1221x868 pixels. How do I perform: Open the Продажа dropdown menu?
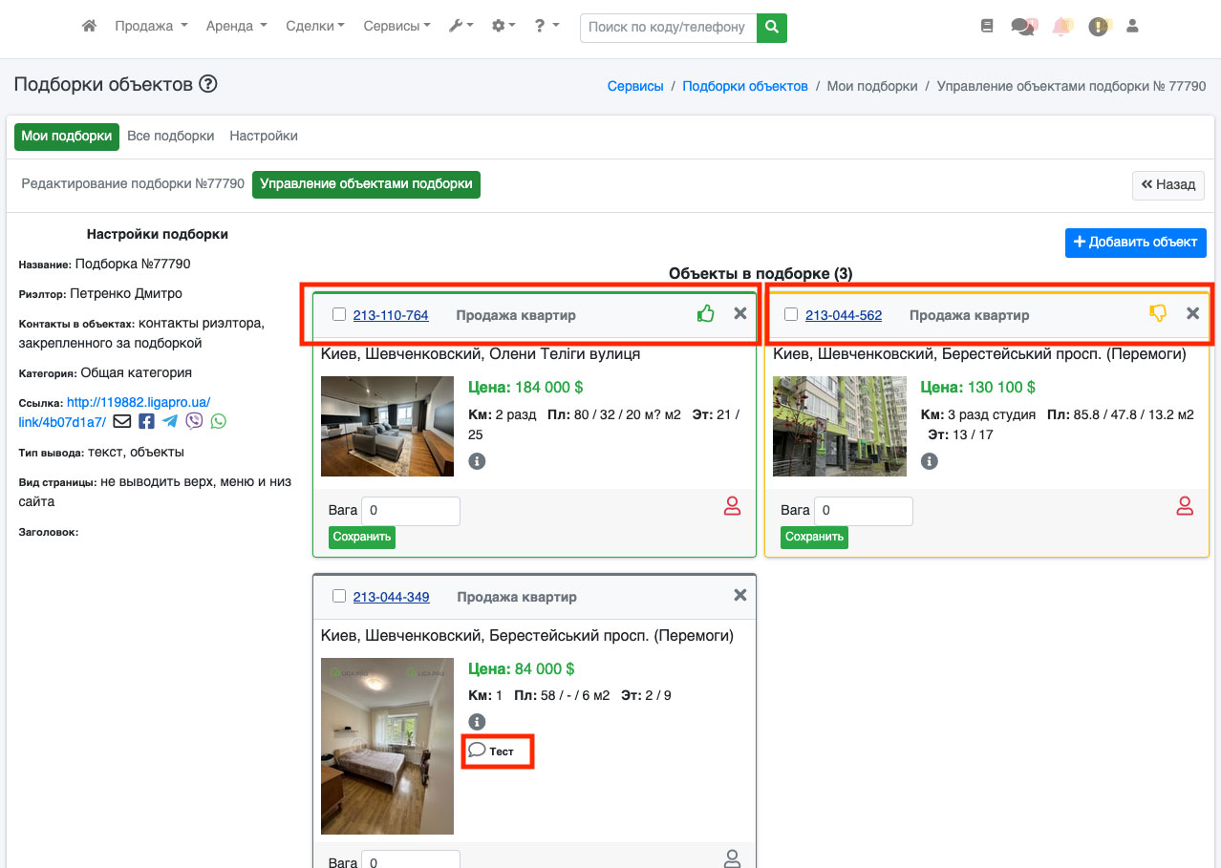click(x=151, y=27)
